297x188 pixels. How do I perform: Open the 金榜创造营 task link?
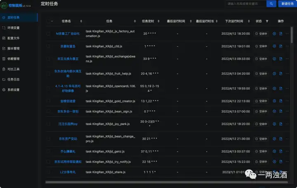68,101
